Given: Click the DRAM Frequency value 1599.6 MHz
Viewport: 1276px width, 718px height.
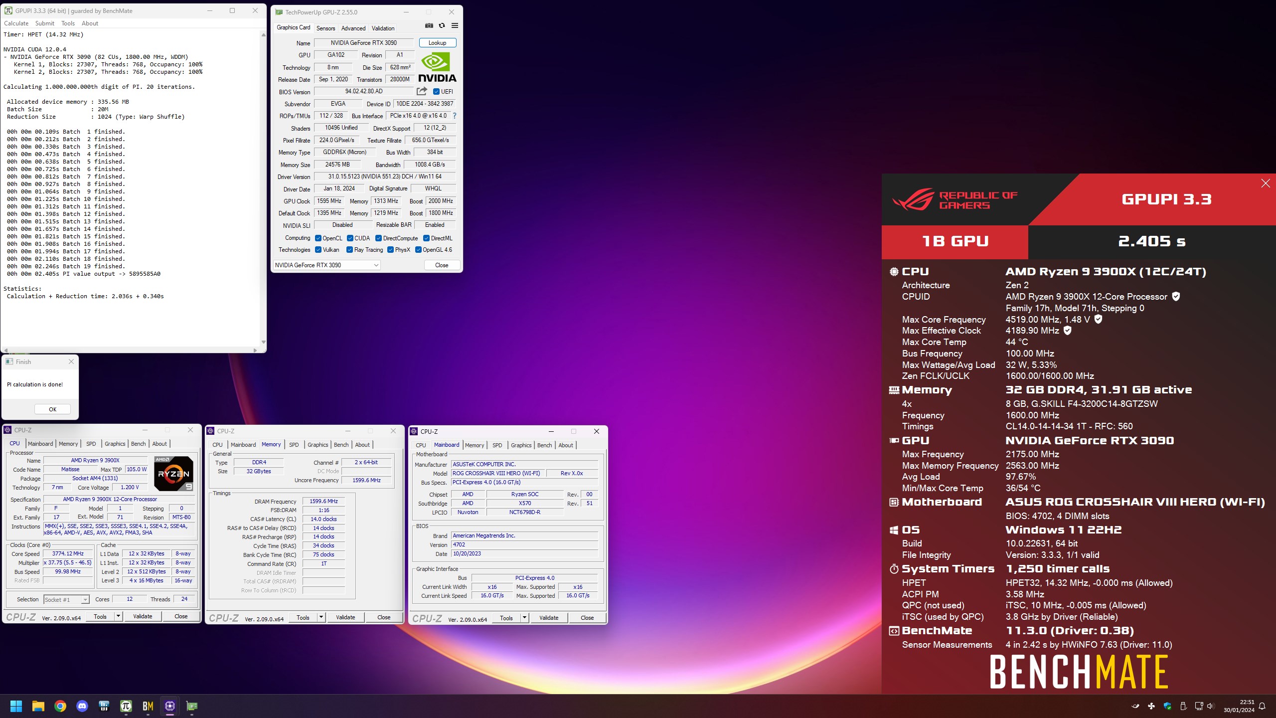Looking at the screenshot, I should [323, 501].
